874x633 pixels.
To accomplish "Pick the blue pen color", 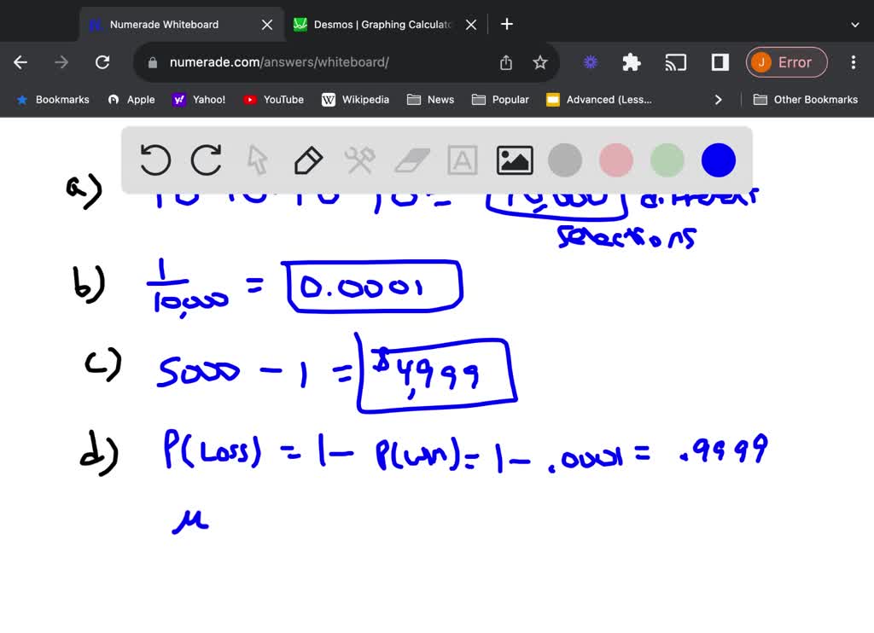I will point(719,160).
